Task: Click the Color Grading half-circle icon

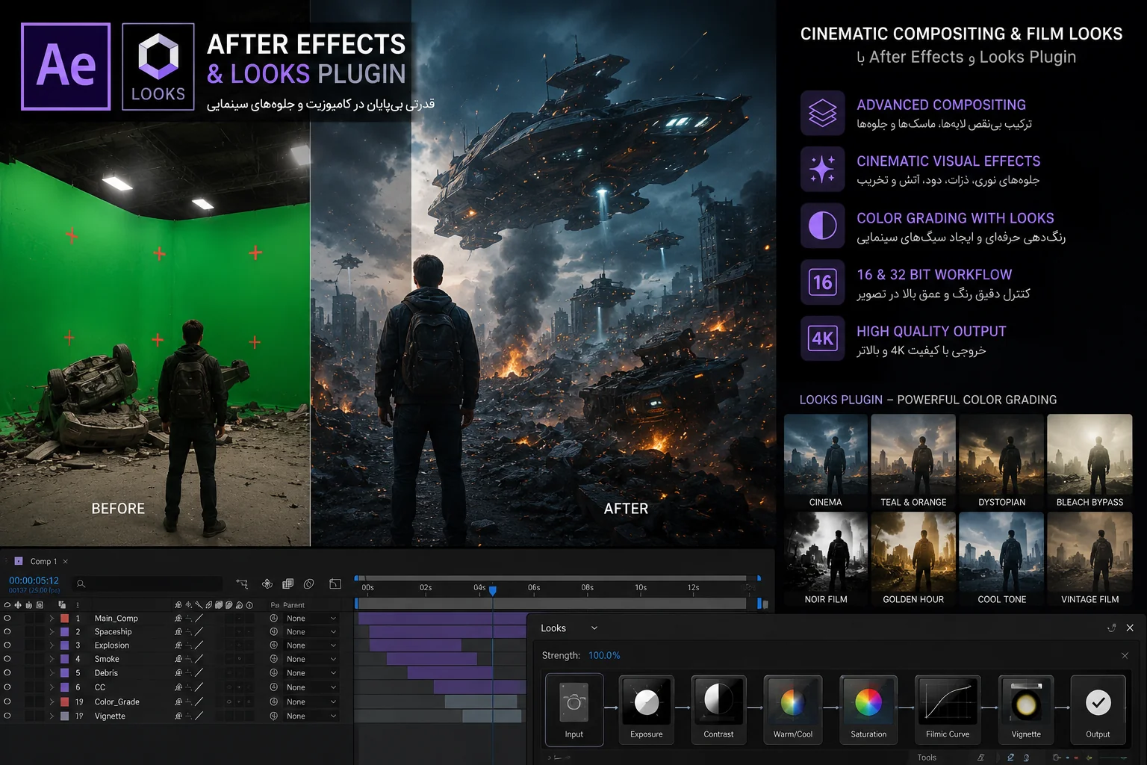Action: [x=822, y=226]
